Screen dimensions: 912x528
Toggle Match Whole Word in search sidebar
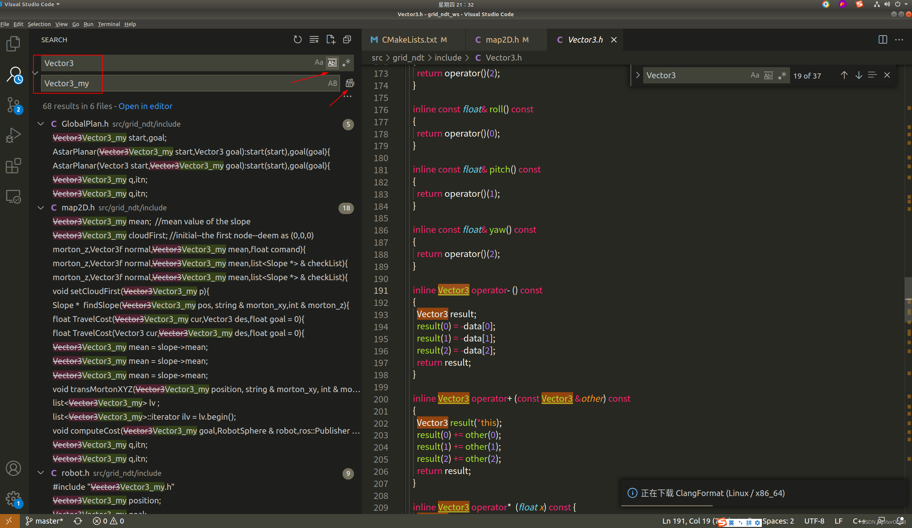coord(332,63)
